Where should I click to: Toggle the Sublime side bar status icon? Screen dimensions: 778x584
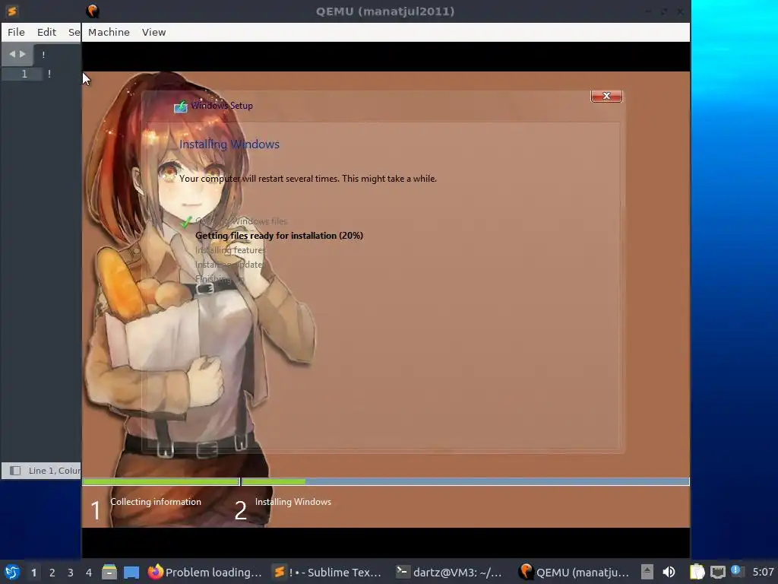click(x=15, y=470)
